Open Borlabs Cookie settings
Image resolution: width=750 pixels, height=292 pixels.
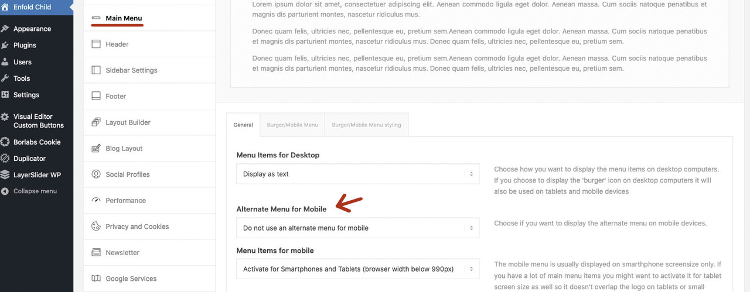[x=36, y=142]
